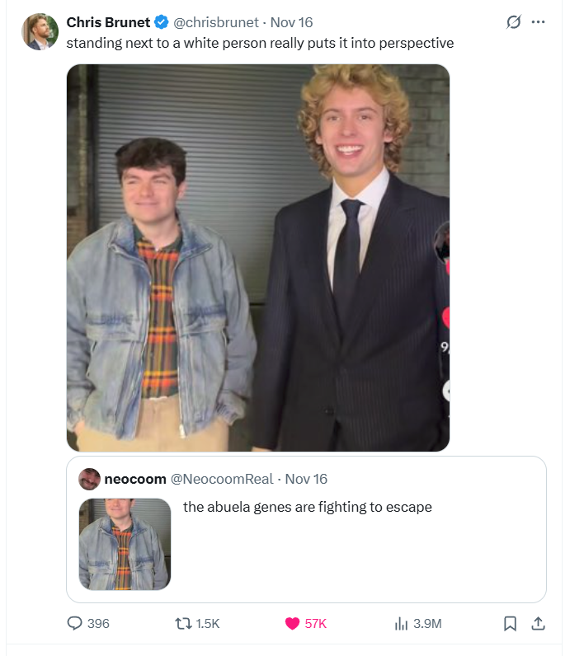This screenshot has width=584, height=656.
Task: Click the Grok slash-circle icon
Action: (x=514, y=21)
